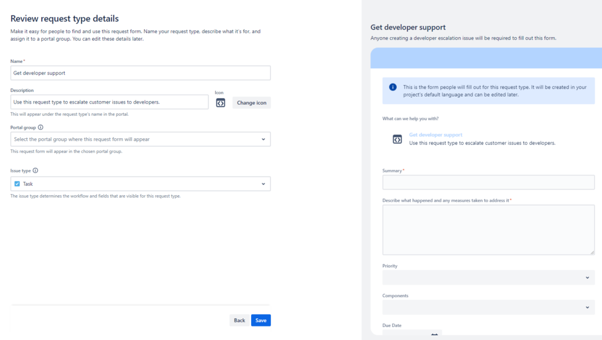This screenshot has width=602, height=340.
Task: Click the Portal group info icon
Action: 41,127
